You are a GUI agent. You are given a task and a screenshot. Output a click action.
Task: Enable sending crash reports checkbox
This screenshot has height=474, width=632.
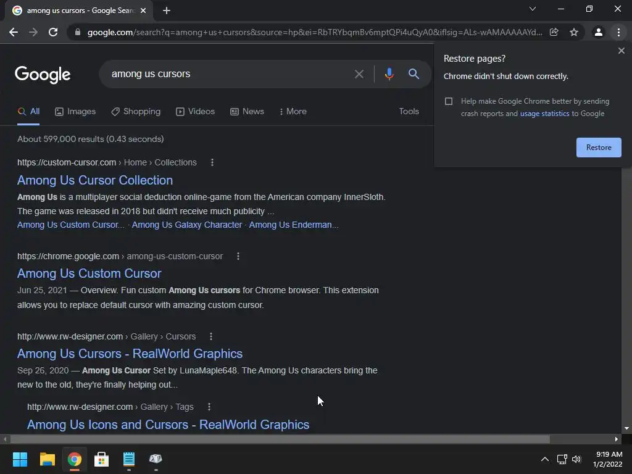tap(449, 101)
